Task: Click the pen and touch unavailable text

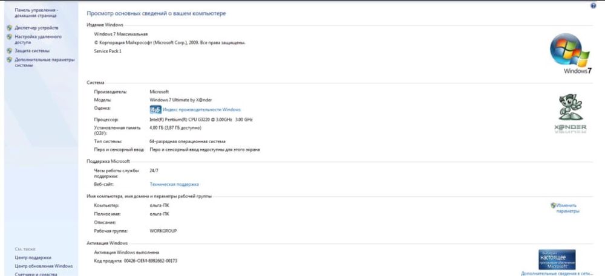Action: click(204, 149)
